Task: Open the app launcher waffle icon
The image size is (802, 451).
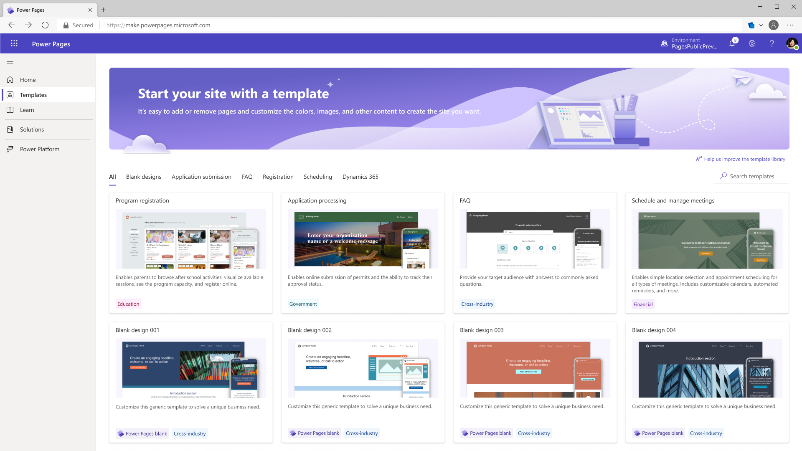Action: (14, 43)
